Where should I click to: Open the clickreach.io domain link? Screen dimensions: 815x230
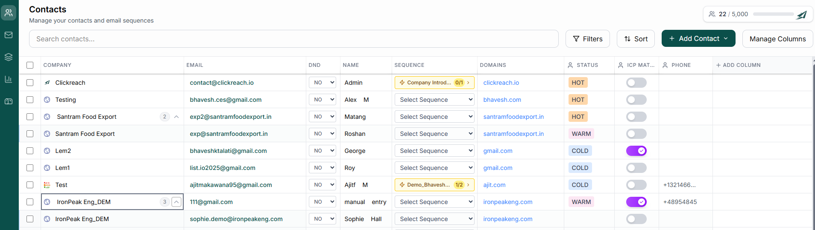click(501, 83)
